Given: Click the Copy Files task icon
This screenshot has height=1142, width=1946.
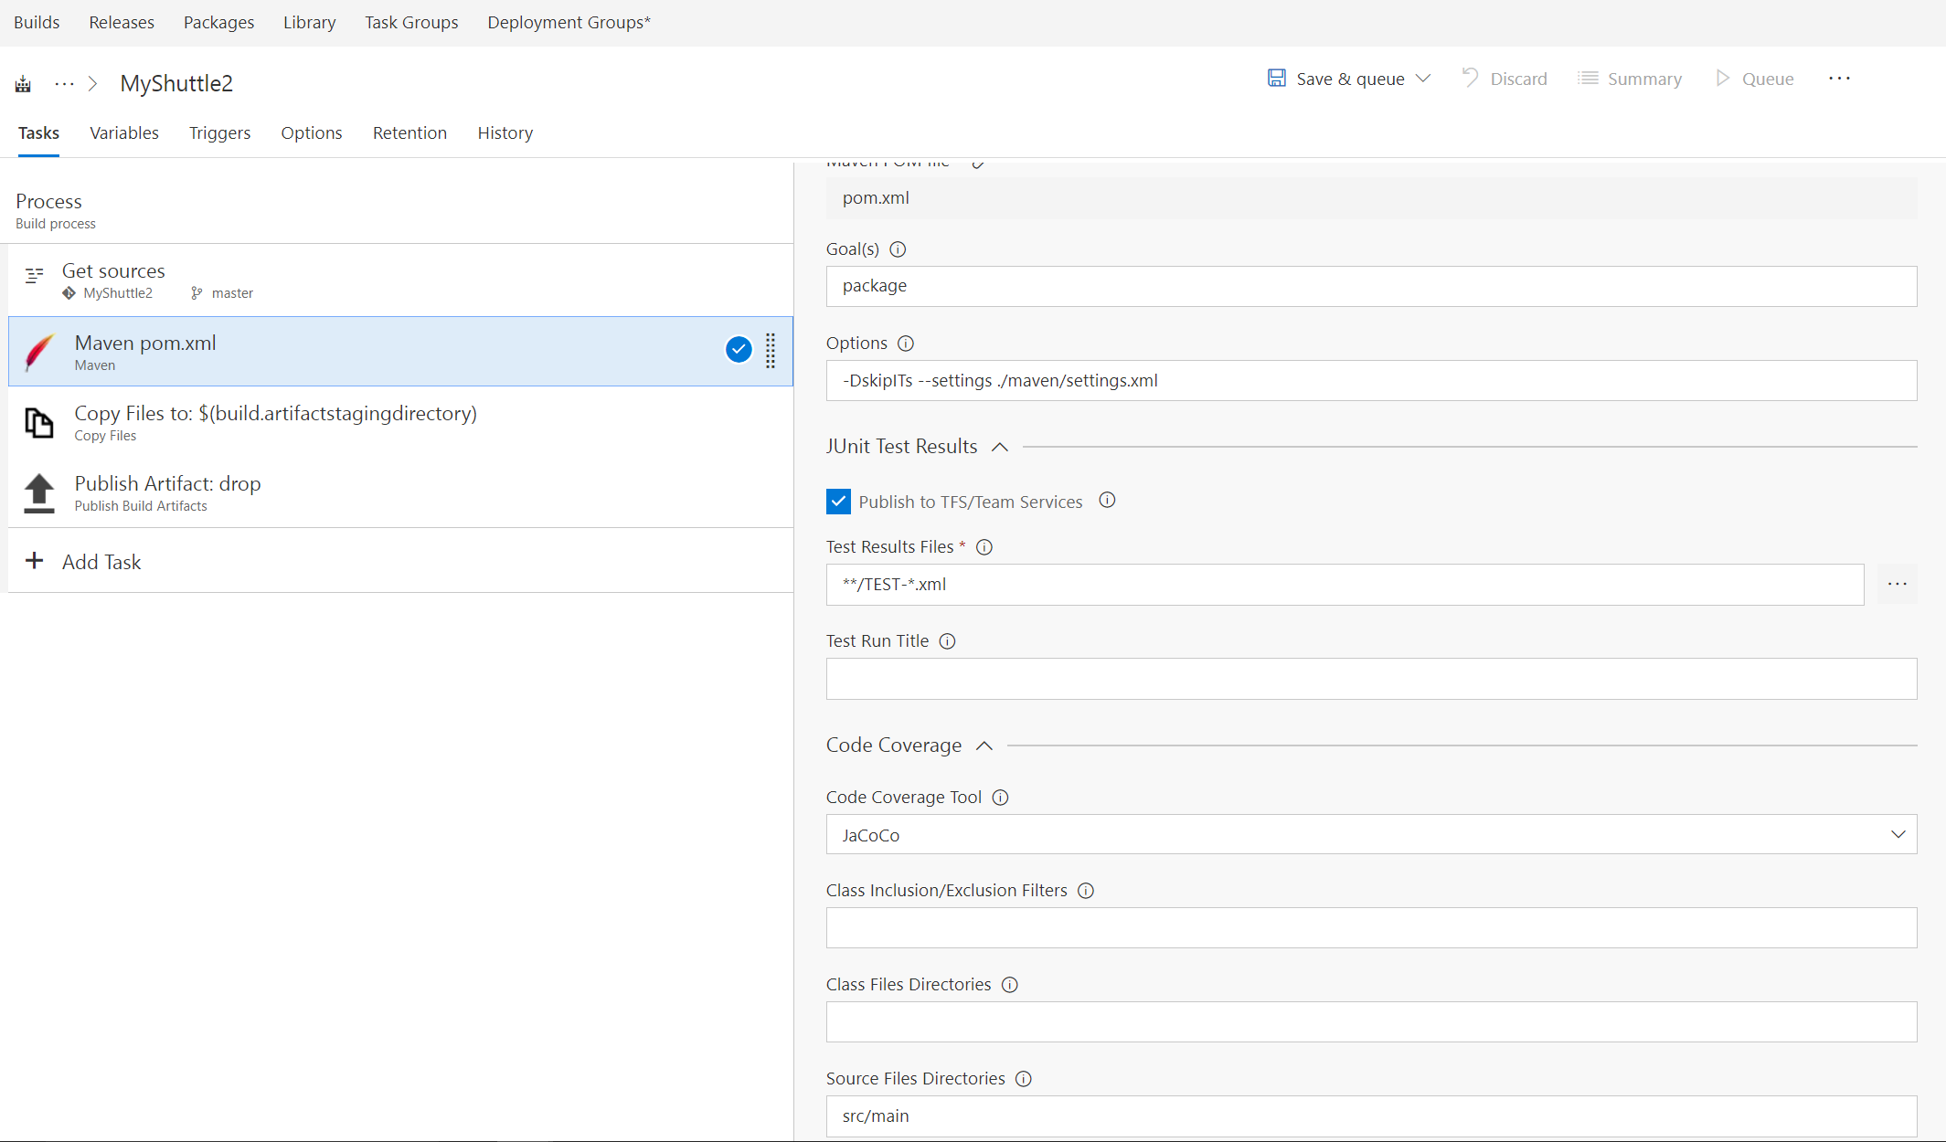Looking at the screenshot, I should click(39, 421).
